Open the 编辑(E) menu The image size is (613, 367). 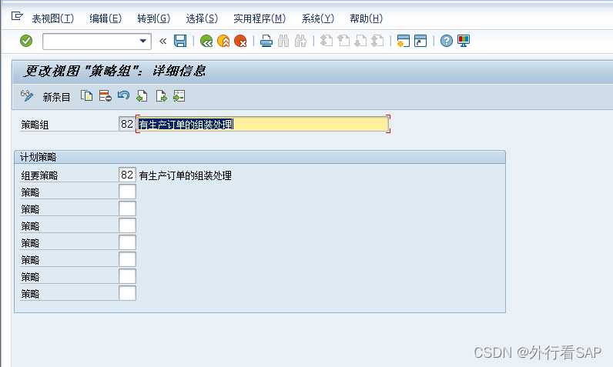click(106, 18)
